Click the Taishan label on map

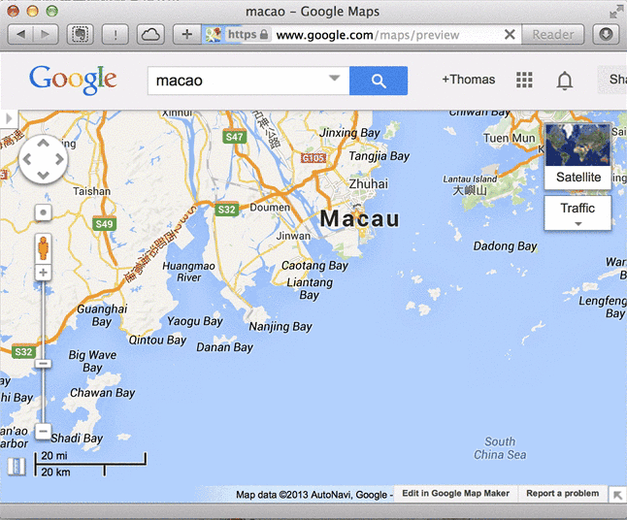coord(91,191)
